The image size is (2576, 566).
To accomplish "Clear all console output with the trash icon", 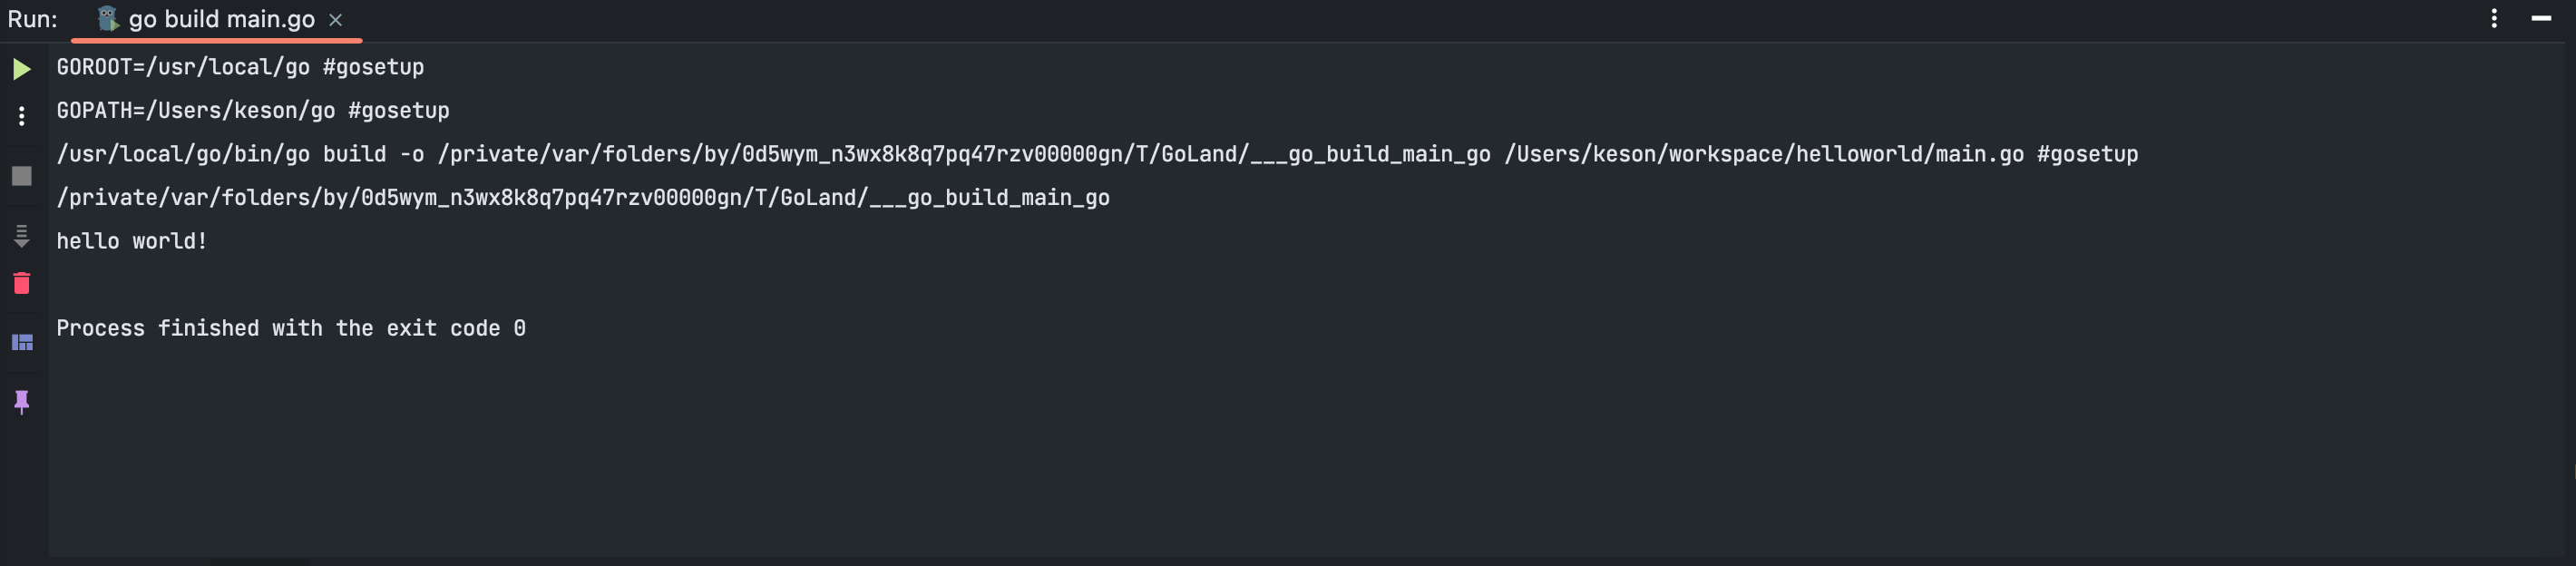I will click(22, 284).
